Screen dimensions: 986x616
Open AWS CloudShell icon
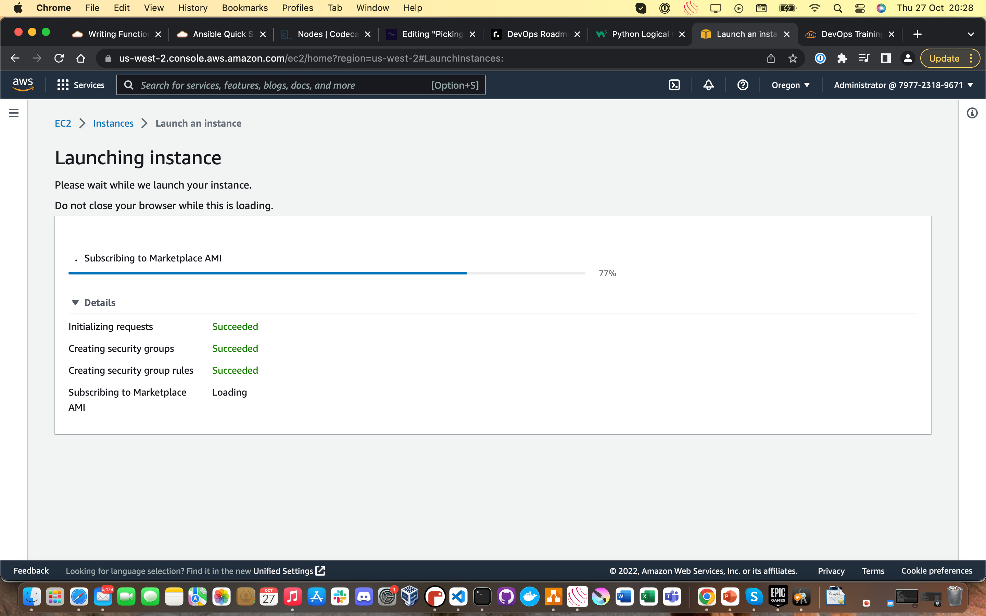point(674,85)
